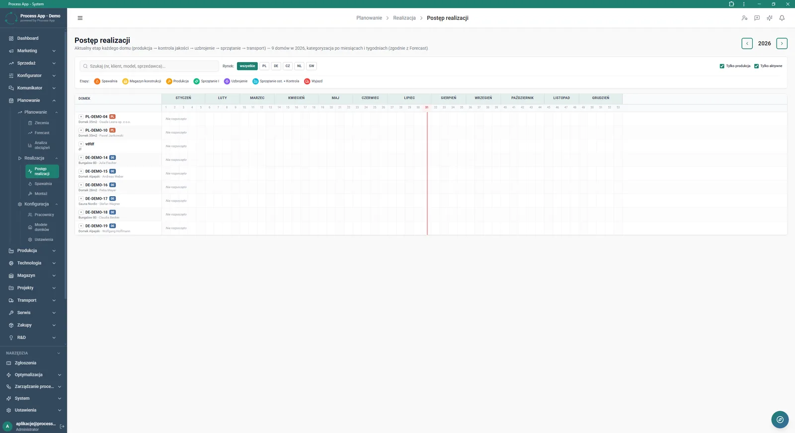The image size is (795, 433).
Task: Open Analiza obciążeń menu item
Action: pyautogui.click(x=42, y=145)
